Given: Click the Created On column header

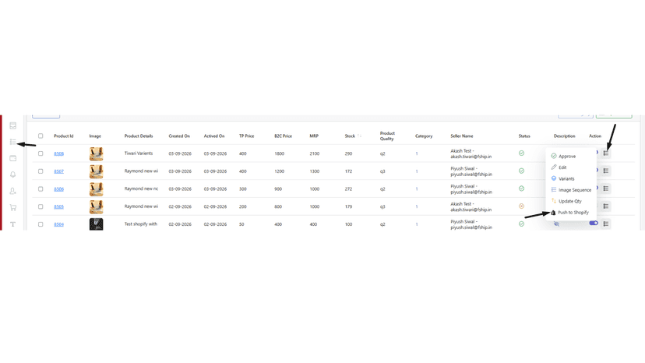Looking at the screenshot, I should [x=179, y=136].
